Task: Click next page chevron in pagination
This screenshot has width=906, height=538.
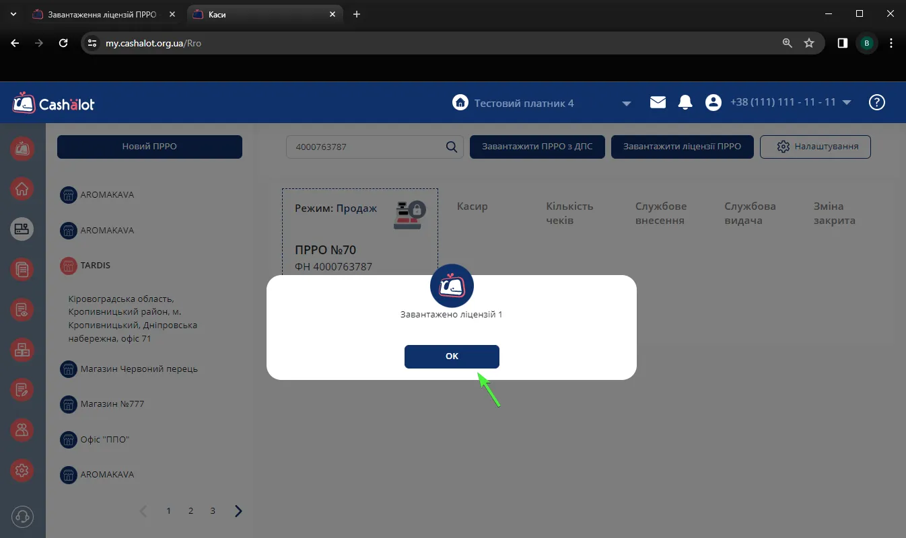Action: click(x=238, y=511)
